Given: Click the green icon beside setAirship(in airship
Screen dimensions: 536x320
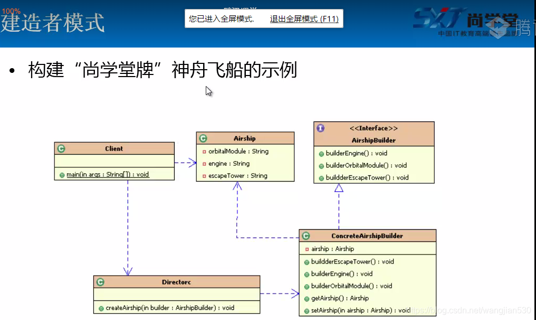Looking at the screenshot, I should coord(307,311).
